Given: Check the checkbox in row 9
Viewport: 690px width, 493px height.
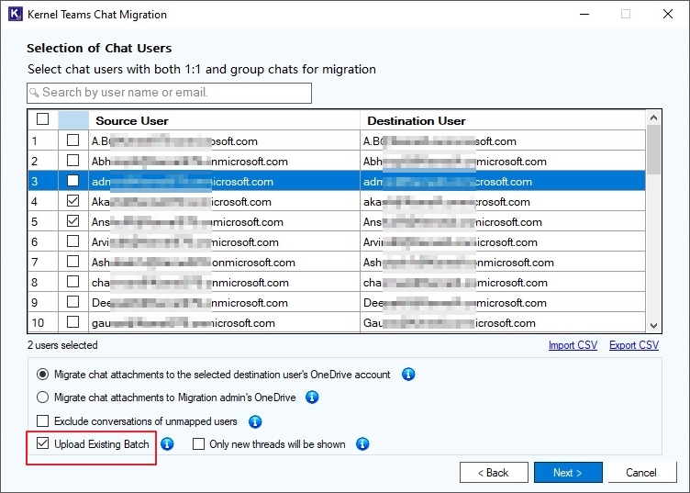Looking at the screenshot, I should pos(73,302).
